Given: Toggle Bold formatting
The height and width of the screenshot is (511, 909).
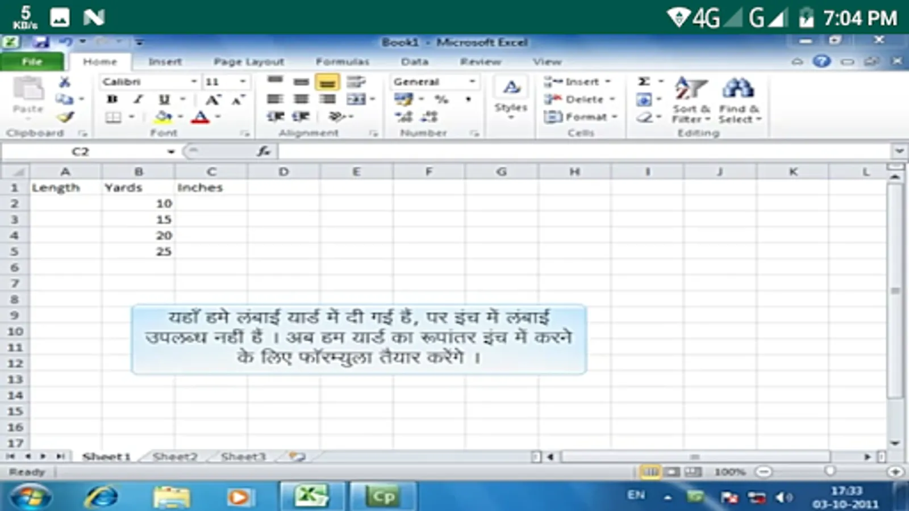Looking at the screenshot, I should click(x=112, y=99).
